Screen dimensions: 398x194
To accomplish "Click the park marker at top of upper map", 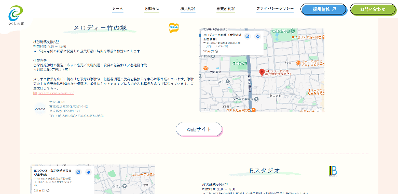I will click(293, 31).
